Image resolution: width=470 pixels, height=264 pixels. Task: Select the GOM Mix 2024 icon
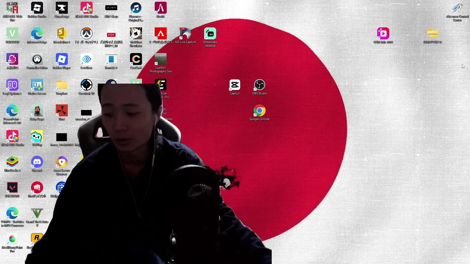point(383,34)
